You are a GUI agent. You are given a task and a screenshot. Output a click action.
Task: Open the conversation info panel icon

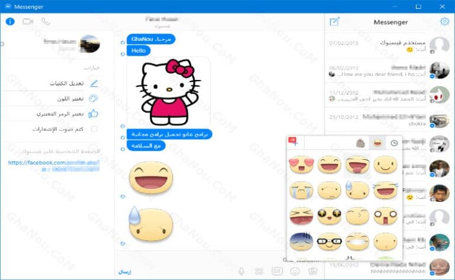point(10,21)
